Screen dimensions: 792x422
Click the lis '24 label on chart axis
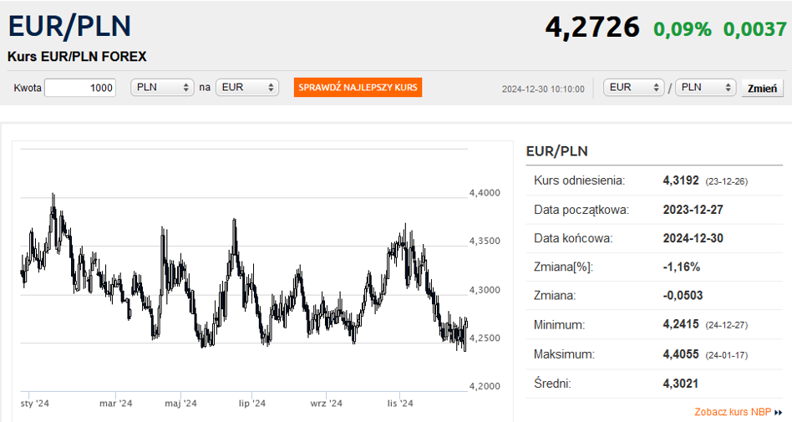400,404
